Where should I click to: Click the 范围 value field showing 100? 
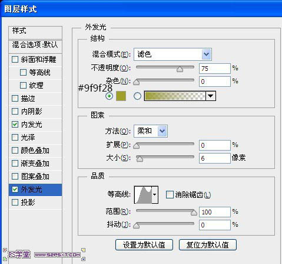(215, 212)
